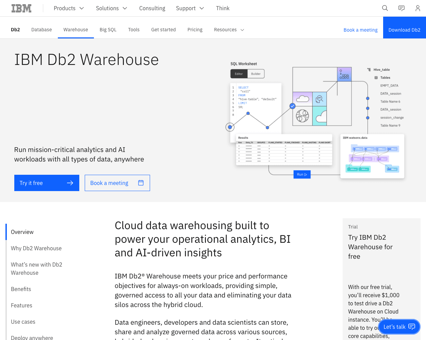Select the Warehouse tab
Image resolution: width=426 pixels, height=340 pixels.
pos(76,30)
